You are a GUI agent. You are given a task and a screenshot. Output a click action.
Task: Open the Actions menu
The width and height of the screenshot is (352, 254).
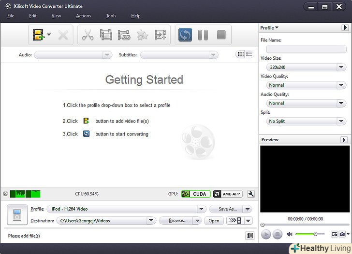coord(83,16)
